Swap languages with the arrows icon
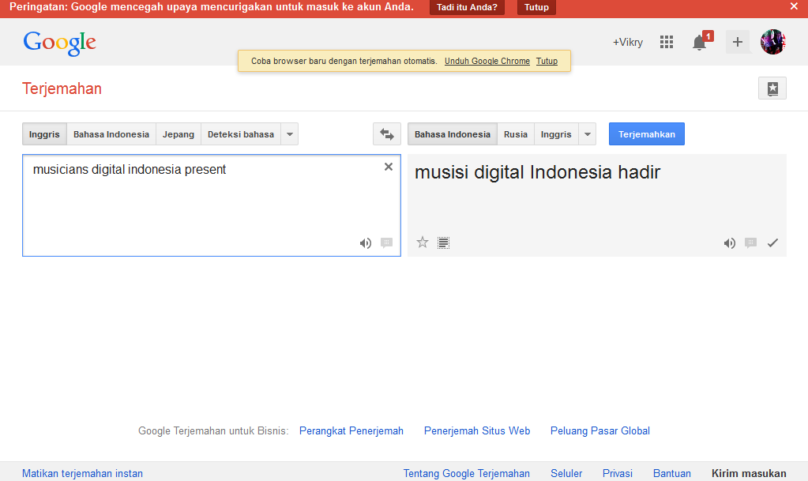 387,134
